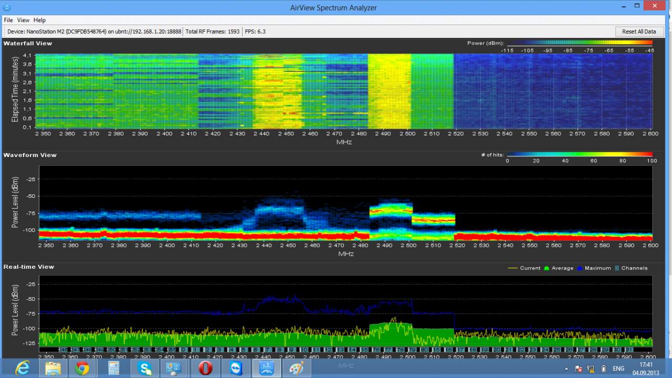Open Internet Explorer from the taskbar
The height and width of the screenshot is (378, 672).
click(22, 369)
